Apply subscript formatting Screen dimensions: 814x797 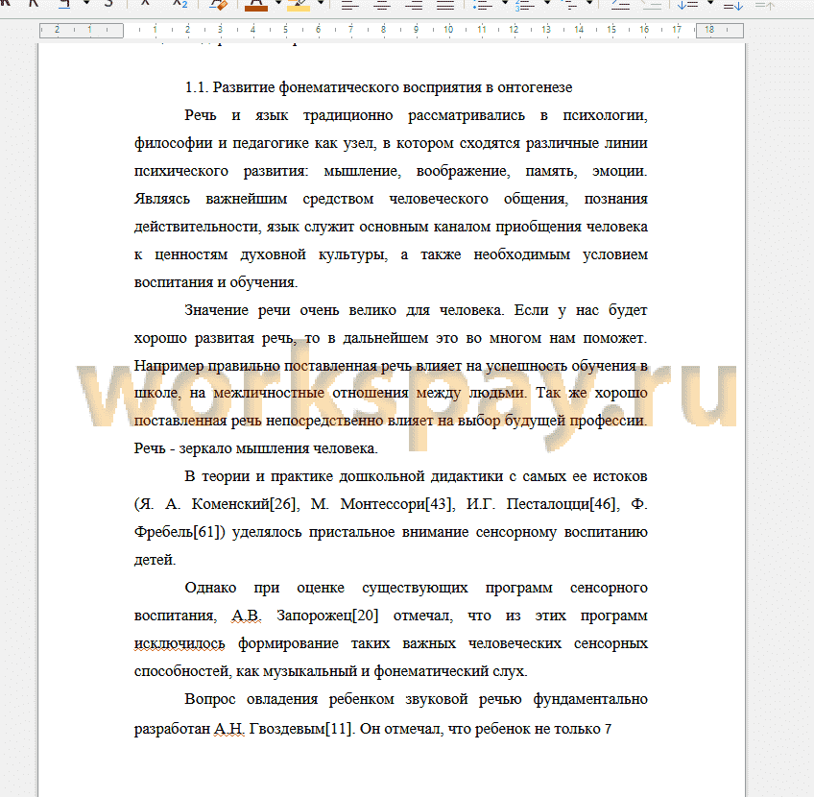click(x=180, y=4)
